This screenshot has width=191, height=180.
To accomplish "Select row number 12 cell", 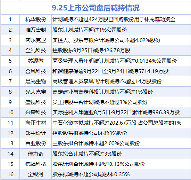I will point(10,133).
